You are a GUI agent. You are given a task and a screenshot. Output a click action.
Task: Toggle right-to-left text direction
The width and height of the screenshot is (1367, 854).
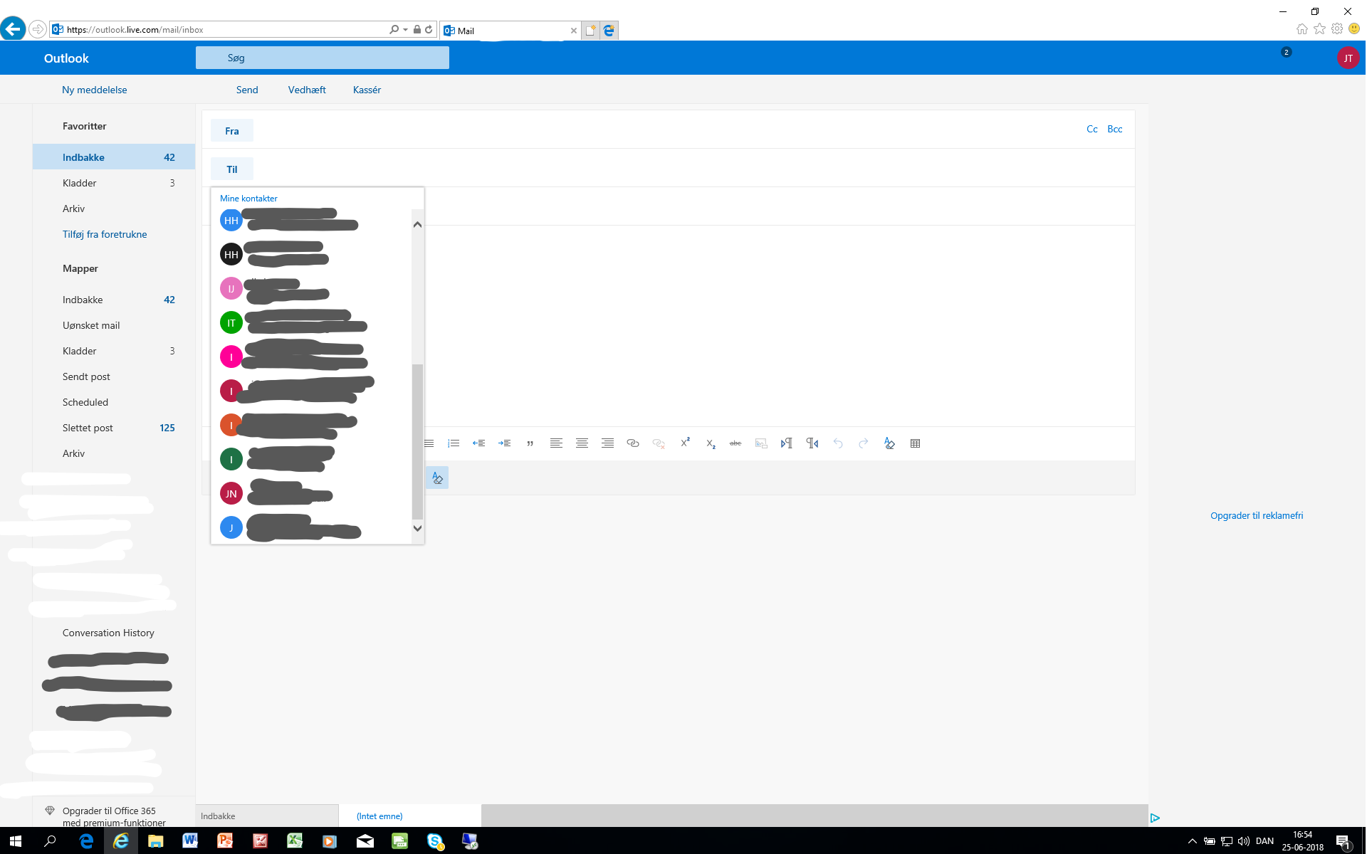[812, 443]
